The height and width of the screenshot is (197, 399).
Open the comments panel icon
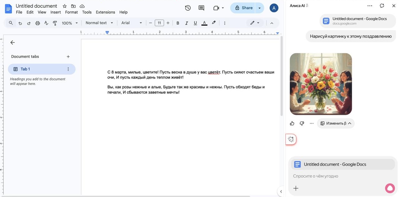pyautogui.click(x=201, y=8)
